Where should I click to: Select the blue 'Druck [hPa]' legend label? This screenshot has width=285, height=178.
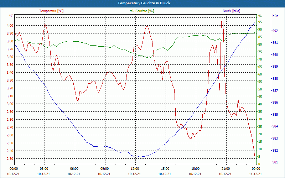[x=231, y=11]
